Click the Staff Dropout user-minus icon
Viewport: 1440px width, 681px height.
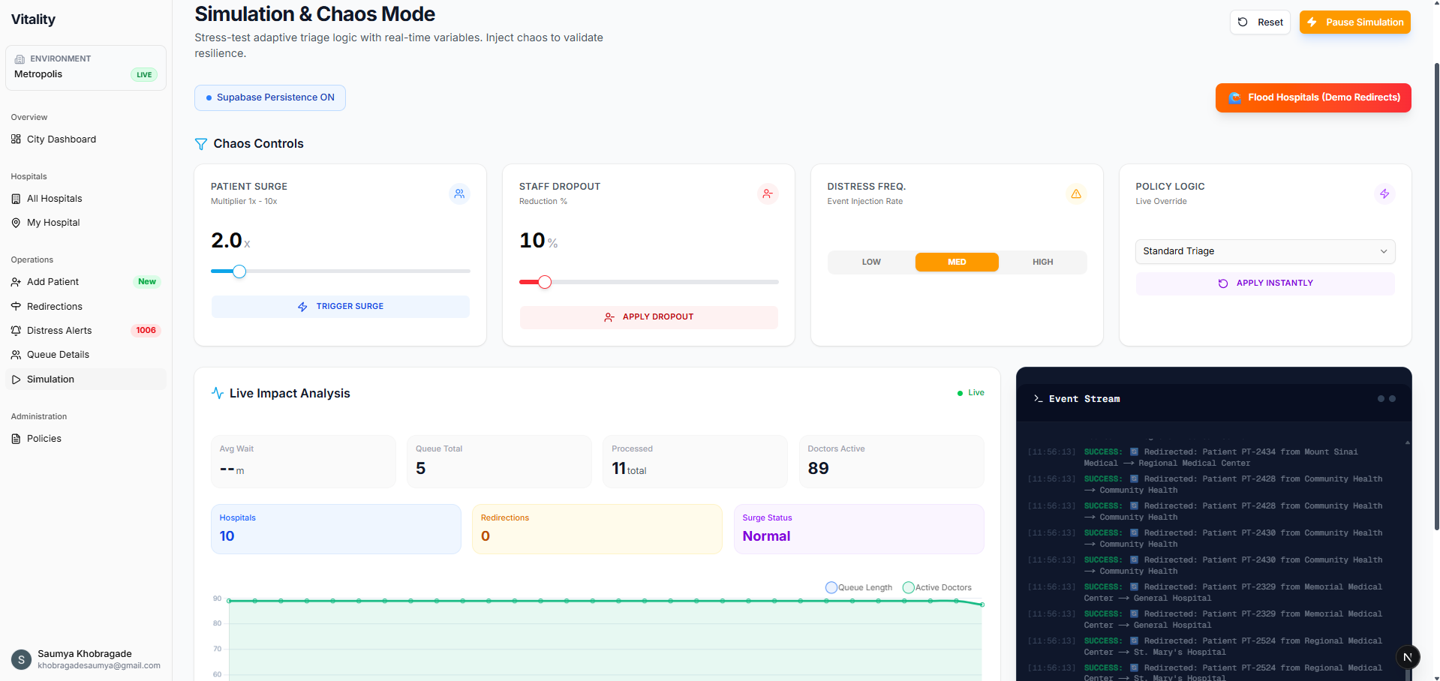coord(767,194)
